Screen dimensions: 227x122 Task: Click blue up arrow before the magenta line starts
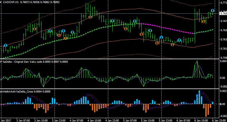(x=135, y=21)
